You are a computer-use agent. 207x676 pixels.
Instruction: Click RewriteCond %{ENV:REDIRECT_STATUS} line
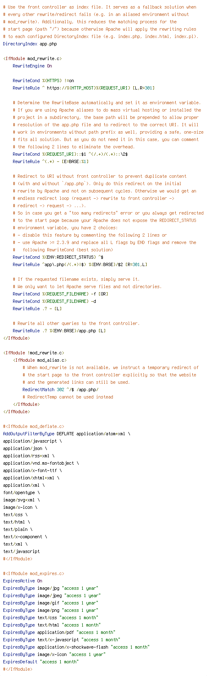(x=58, y=257)
